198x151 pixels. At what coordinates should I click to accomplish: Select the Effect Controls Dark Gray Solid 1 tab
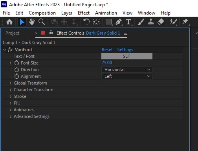pos(88,33)
